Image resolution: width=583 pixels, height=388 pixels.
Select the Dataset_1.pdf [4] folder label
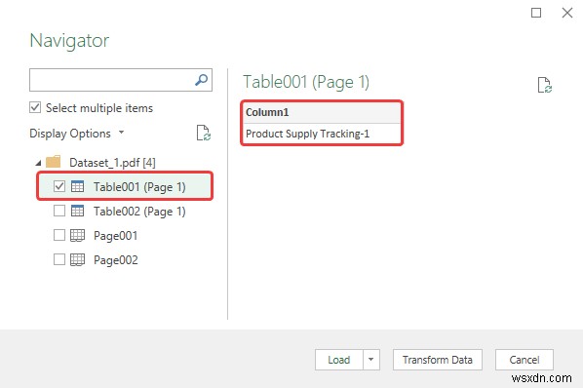click(112, 163)
